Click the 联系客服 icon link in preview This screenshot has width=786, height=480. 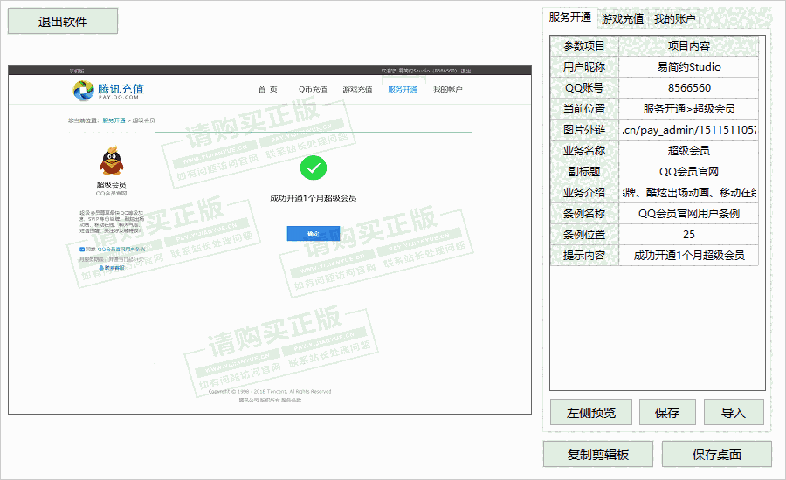112,268
